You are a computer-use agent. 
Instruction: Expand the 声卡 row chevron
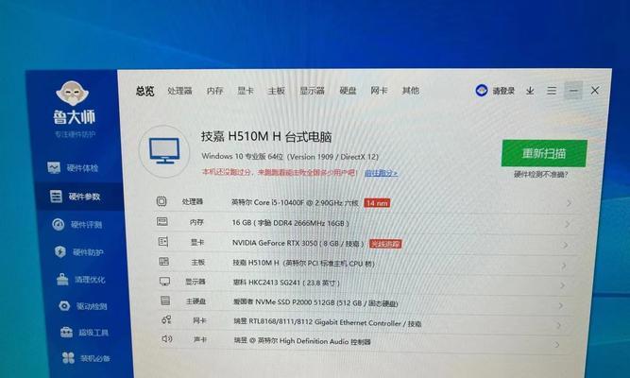pyautogui.click(x=557, y=345)
